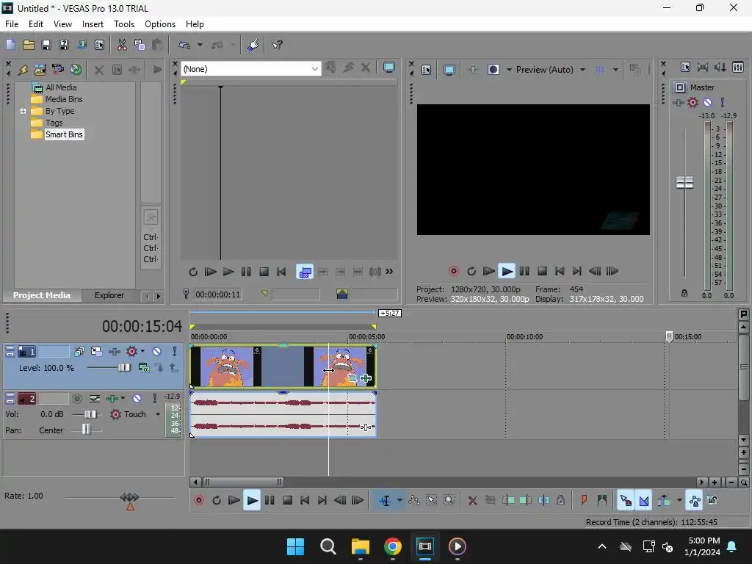
Task: Switch to the Explorer tab
Action: (x=109, y=295)
